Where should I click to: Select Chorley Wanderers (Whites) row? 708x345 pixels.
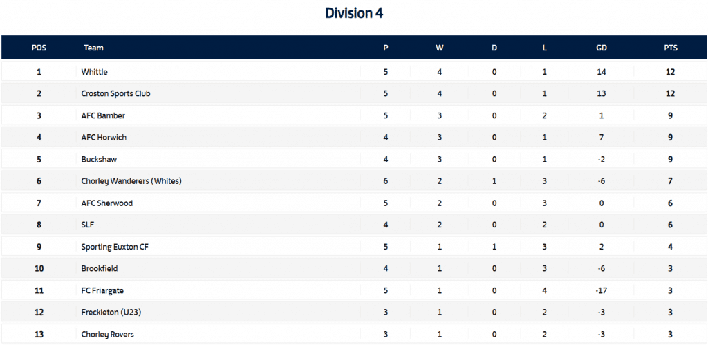pyautogui.click(x=131, y=181)
